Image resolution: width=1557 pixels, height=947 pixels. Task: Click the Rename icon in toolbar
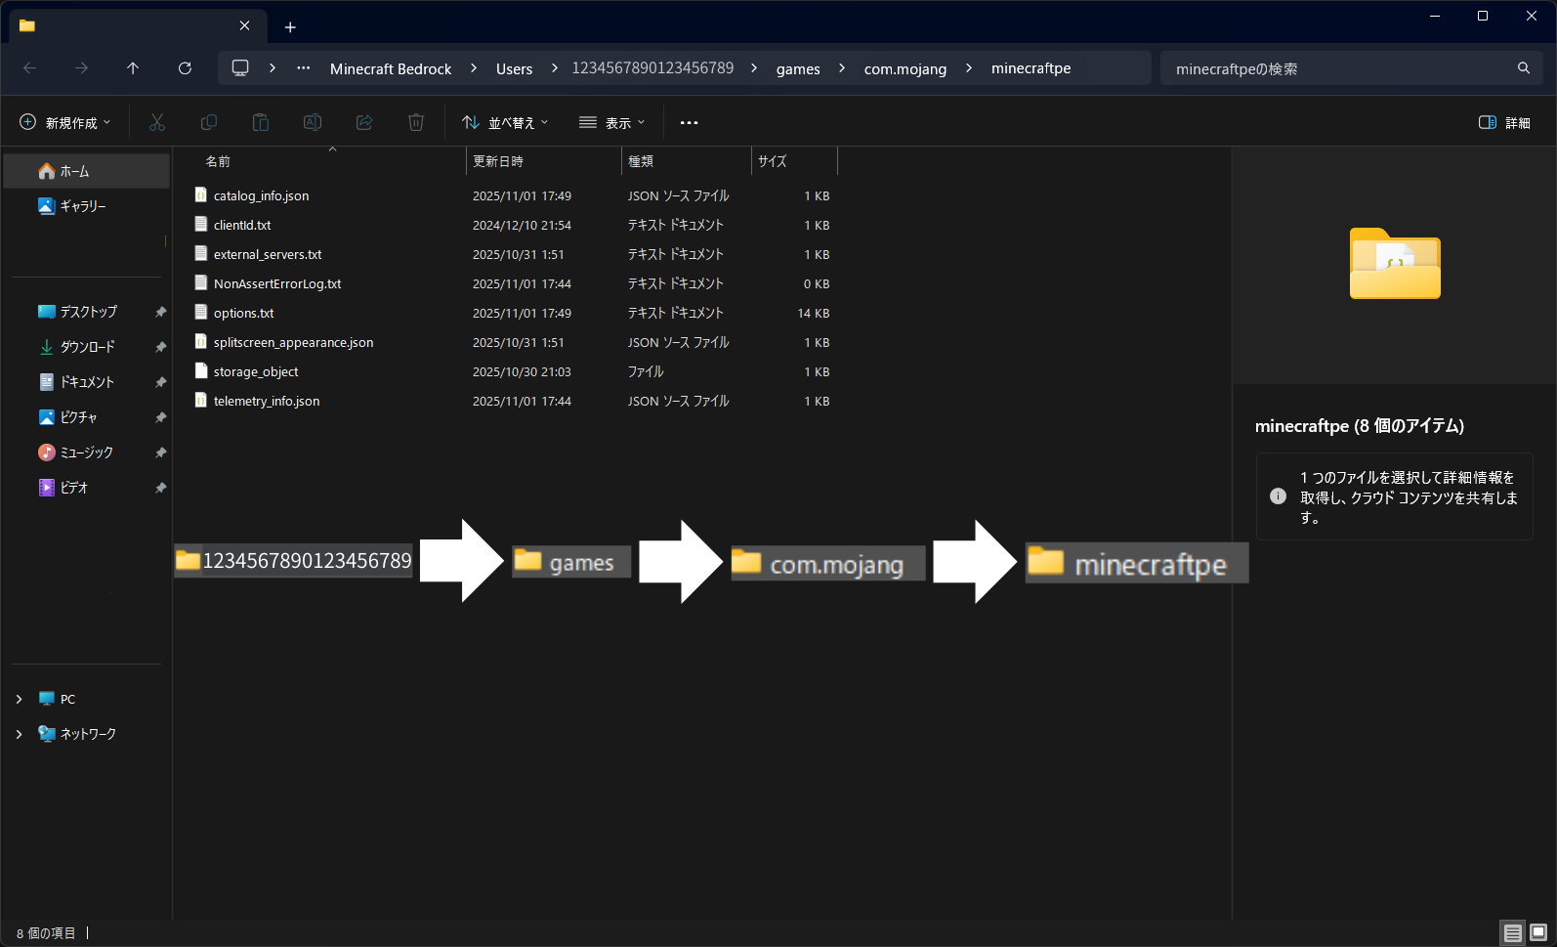(313, 122)
